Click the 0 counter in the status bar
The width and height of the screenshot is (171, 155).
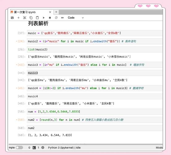[29, 148]
